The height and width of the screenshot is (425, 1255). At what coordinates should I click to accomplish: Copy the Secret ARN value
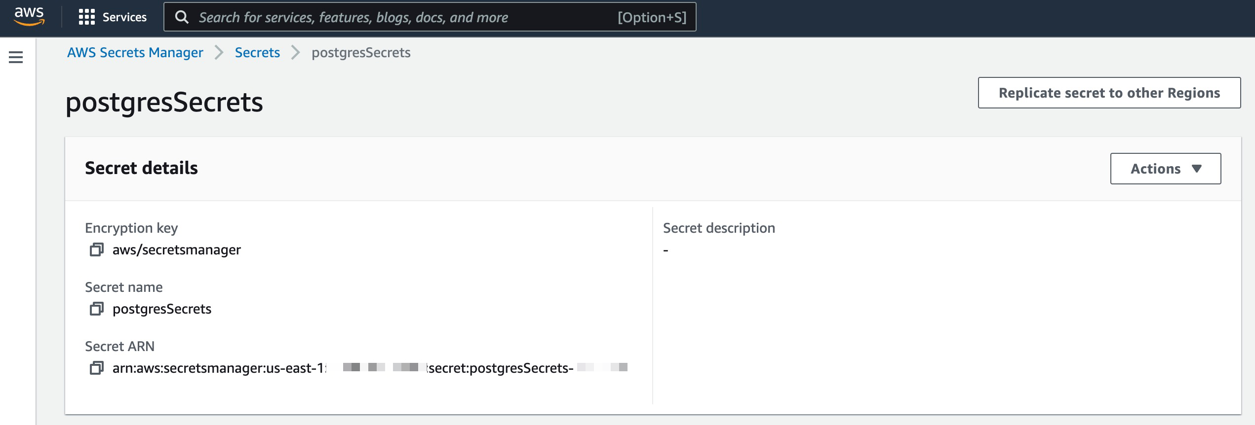tap(96, 367)
